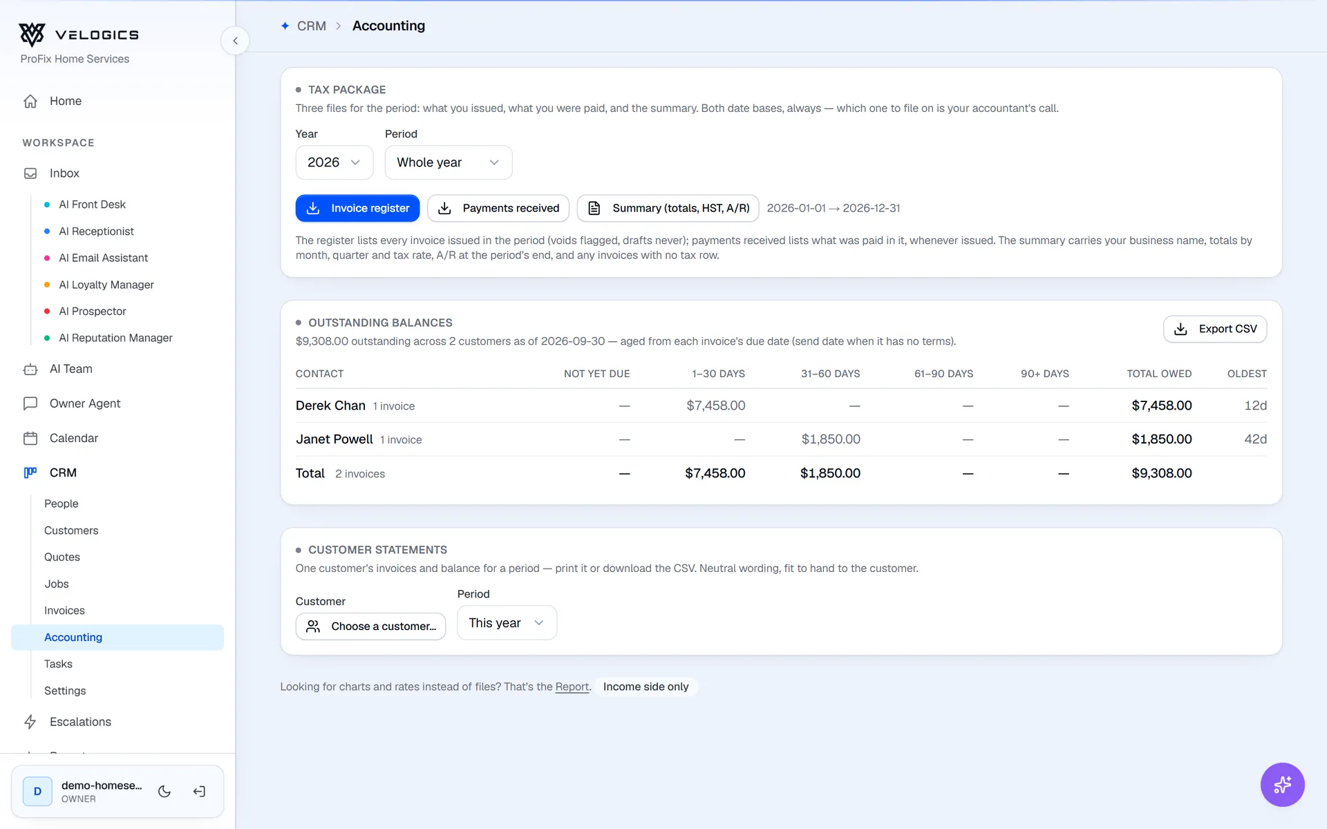Click the Owner Agent chat icon
1327x829 pixels.
click(x=30, y=403)
